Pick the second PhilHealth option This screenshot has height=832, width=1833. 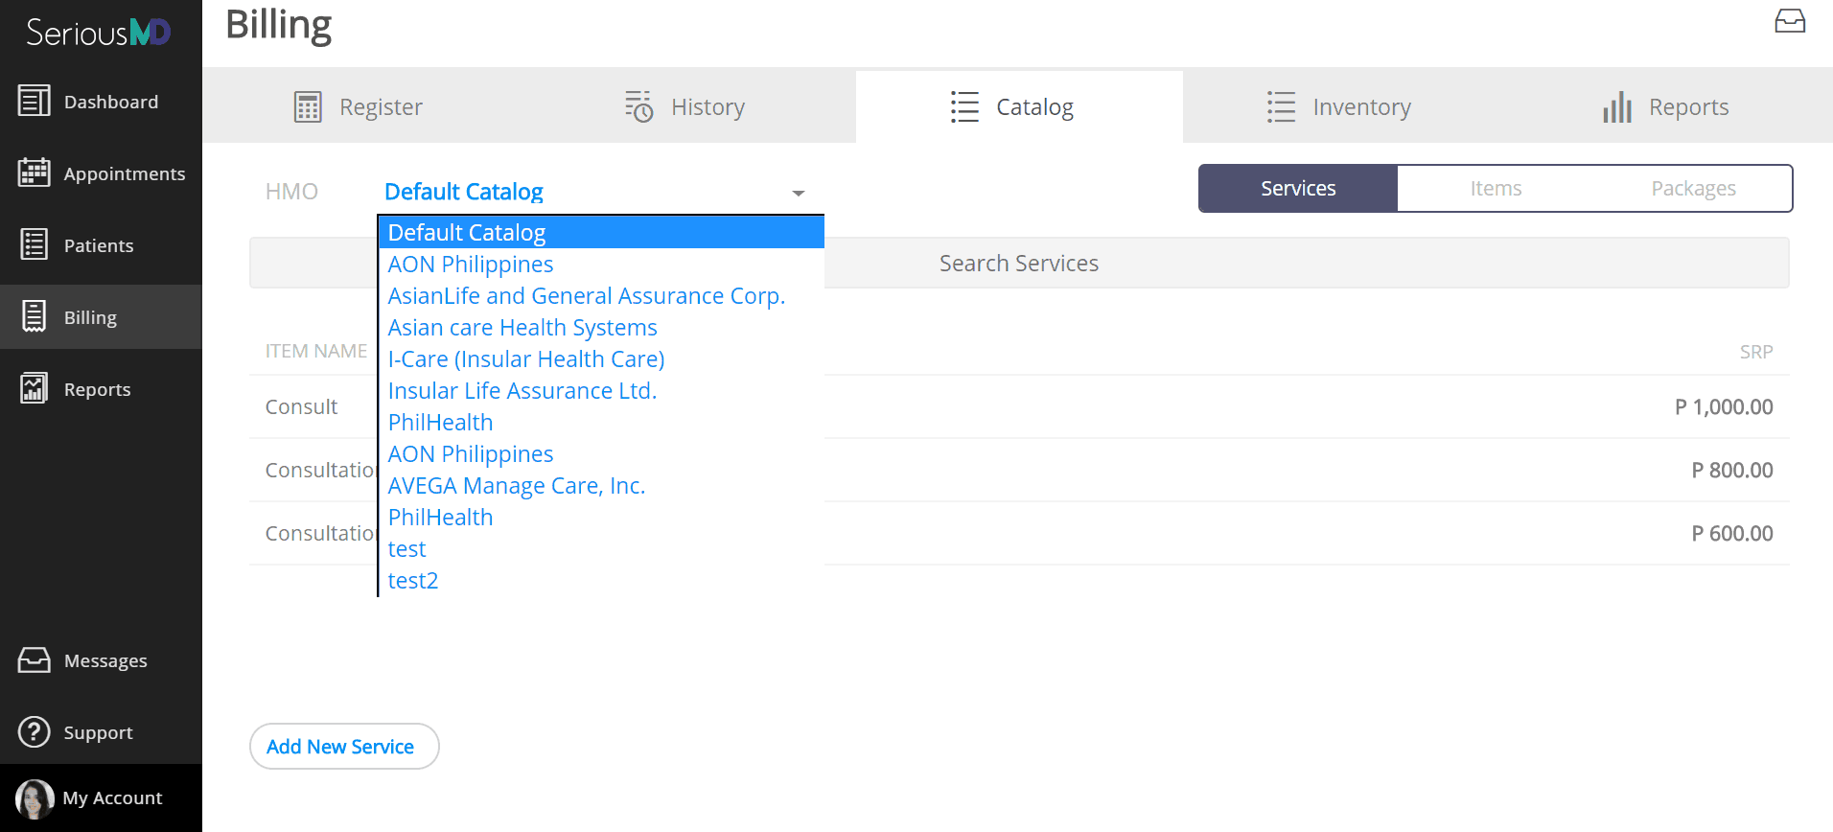[x=601, y=517]
